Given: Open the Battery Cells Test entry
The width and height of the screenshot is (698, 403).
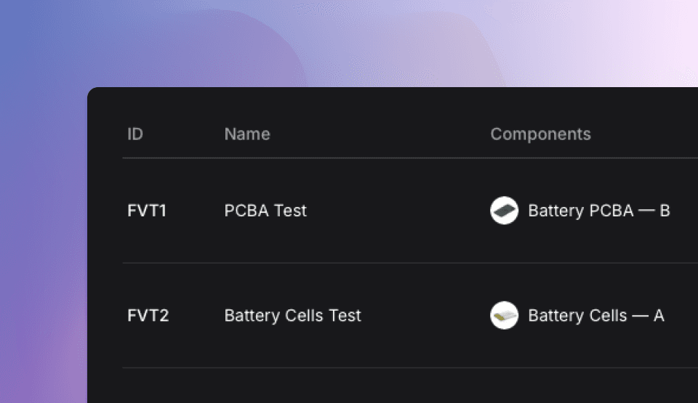Looking at the screenshot, I should pos(292,315).
